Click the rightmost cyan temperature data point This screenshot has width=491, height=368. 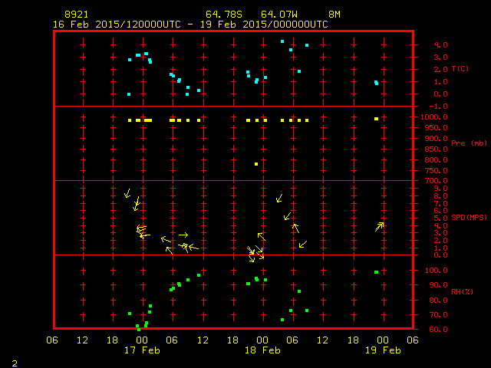377,83
